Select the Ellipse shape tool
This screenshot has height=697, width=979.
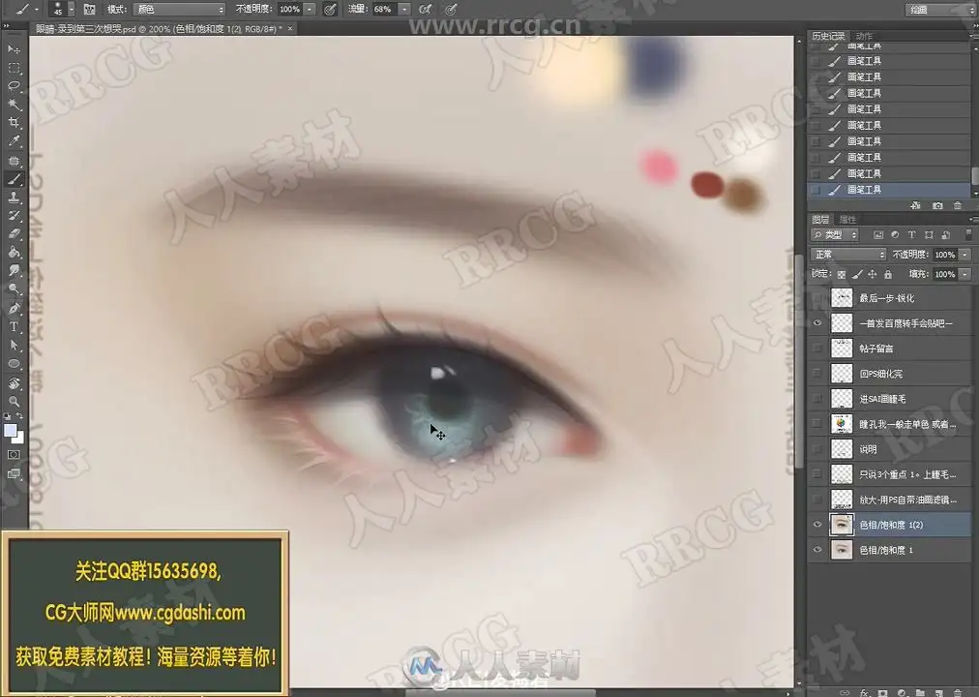14,363
